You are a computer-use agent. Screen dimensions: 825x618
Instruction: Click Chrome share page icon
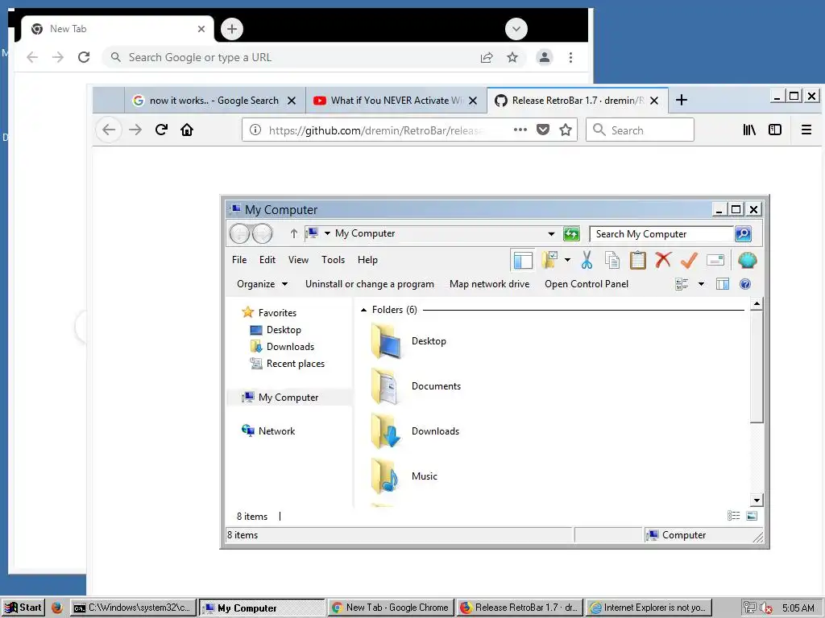point(487,57)
